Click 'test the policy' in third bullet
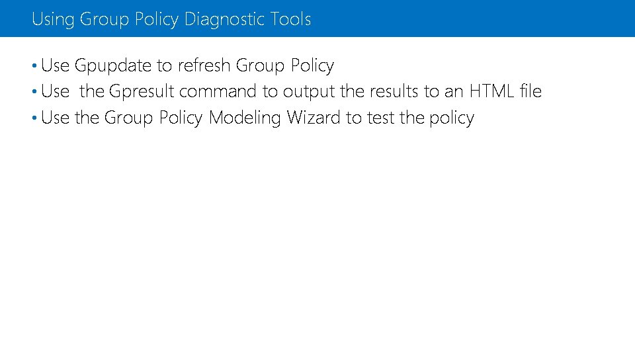Screen dimensions: 635x357 (x=419, y=118)
